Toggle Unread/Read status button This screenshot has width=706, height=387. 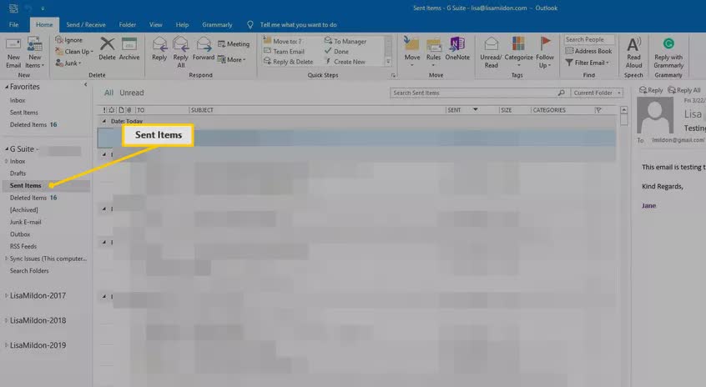pos(491,53)
